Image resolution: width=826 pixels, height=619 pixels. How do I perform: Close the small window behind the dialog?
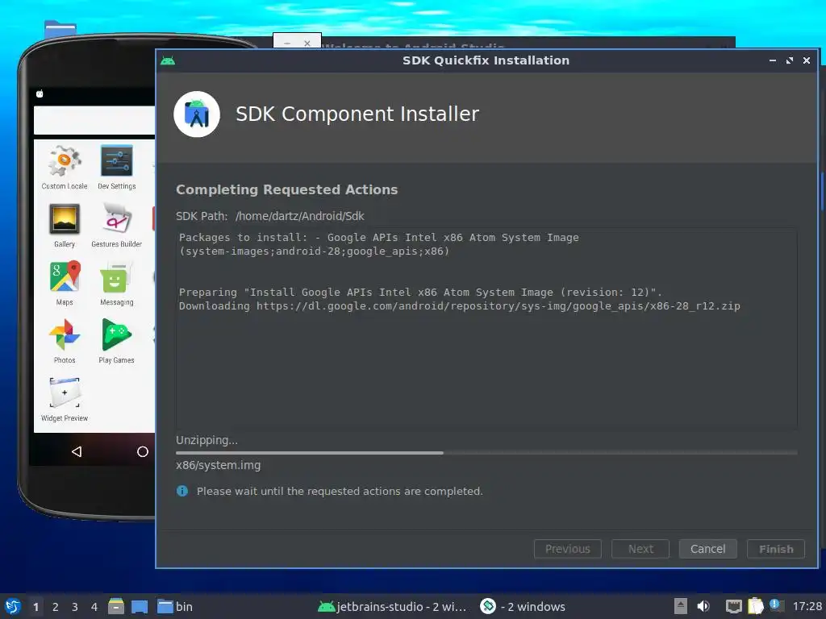tap(307, 44)
